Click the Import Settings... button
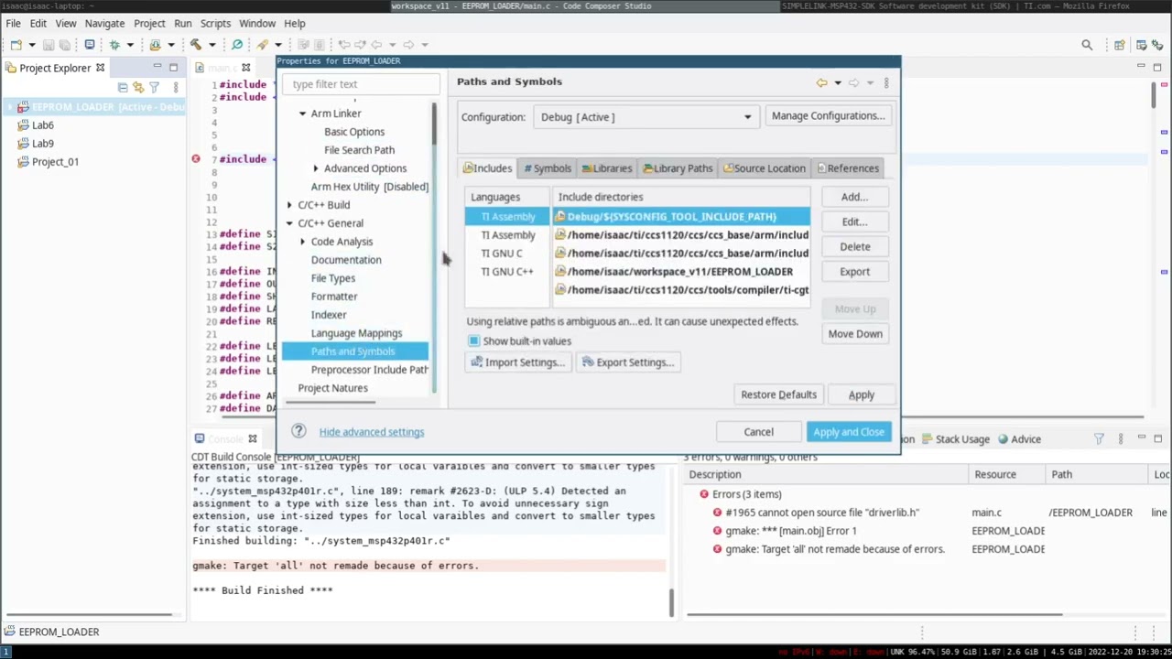This screenshot has width=1172, height=659. [517, 362]
